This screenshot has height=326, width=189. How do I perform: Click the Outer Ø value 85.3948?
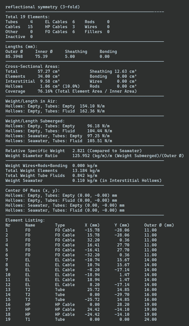click(14, 56)
